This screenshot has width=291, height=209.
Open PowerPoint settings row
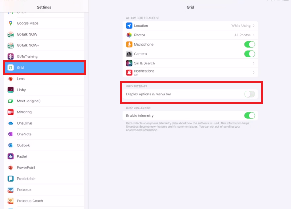point(44,167)
